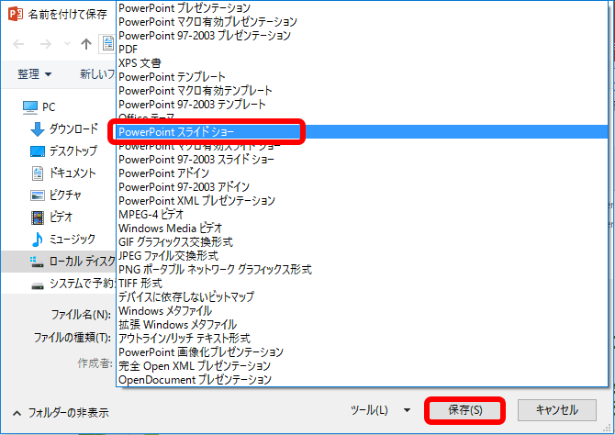The image size is (615, 435).
Task: Choose デバイスに依存しないビットマップ format
Action: (x=362, y=297)
